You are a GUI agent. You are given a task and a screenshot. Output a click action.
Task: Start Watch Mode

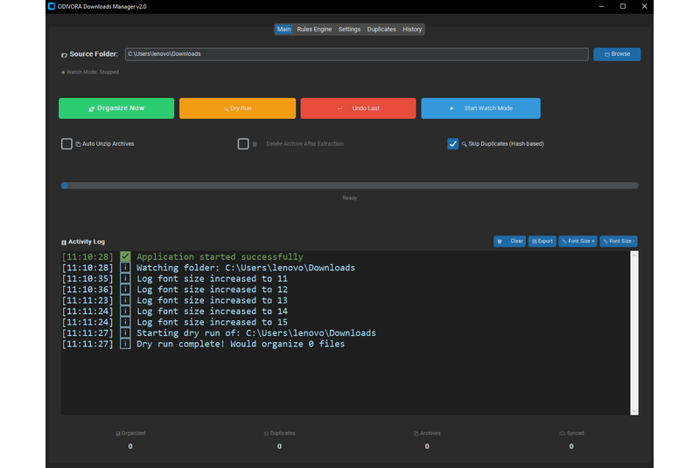click(x=480, y=108)
